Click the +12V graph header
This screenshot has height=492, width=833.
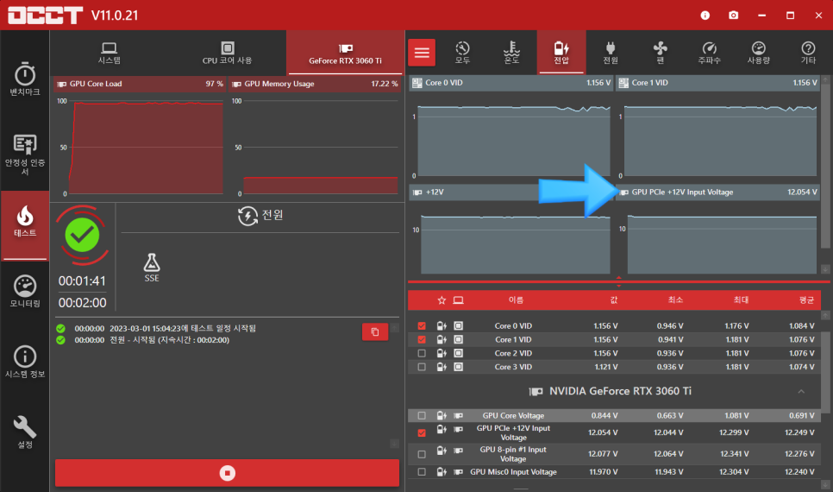coord(511,192)
